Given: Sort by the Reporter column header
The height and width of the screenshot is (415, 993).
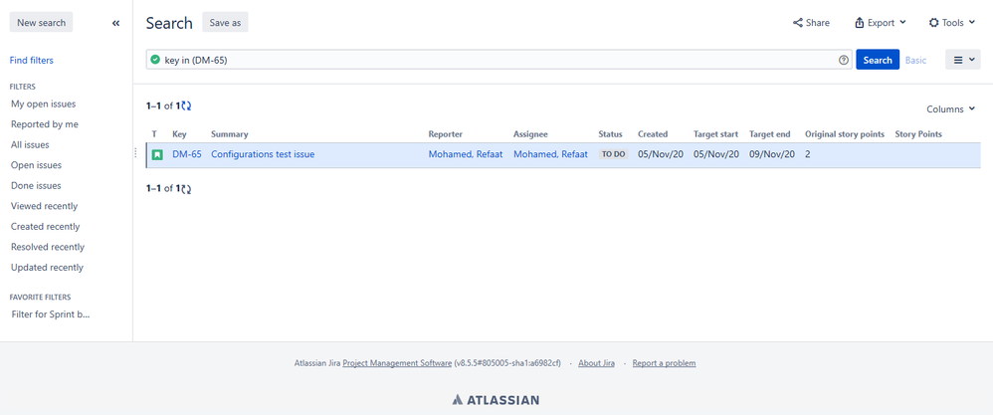Looking at the screenshot, I should [x=445, y=134].
